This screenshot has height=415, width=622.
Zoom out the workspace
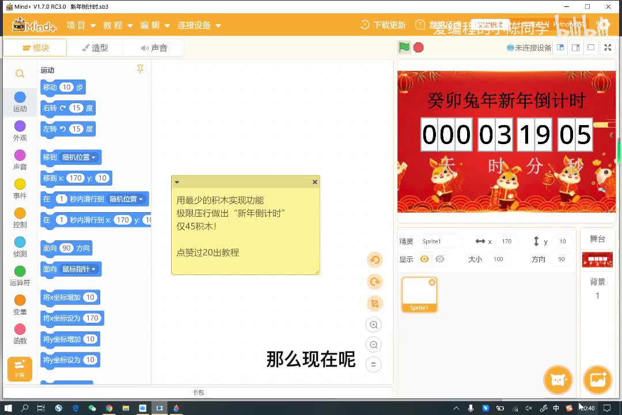pos(374,344)
